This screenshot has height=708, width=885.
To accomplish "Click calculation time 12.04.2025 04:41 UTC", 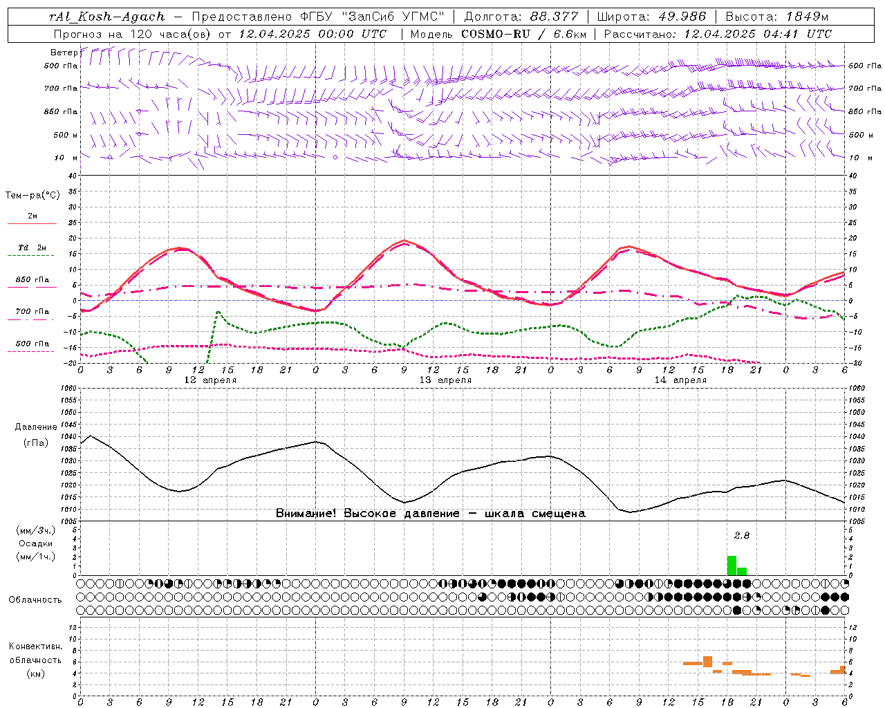I will [x=758, y=34].
